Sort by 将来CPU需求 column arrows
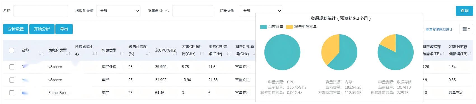The height and width of the screenshot is (104, 476). coord(229,54)
